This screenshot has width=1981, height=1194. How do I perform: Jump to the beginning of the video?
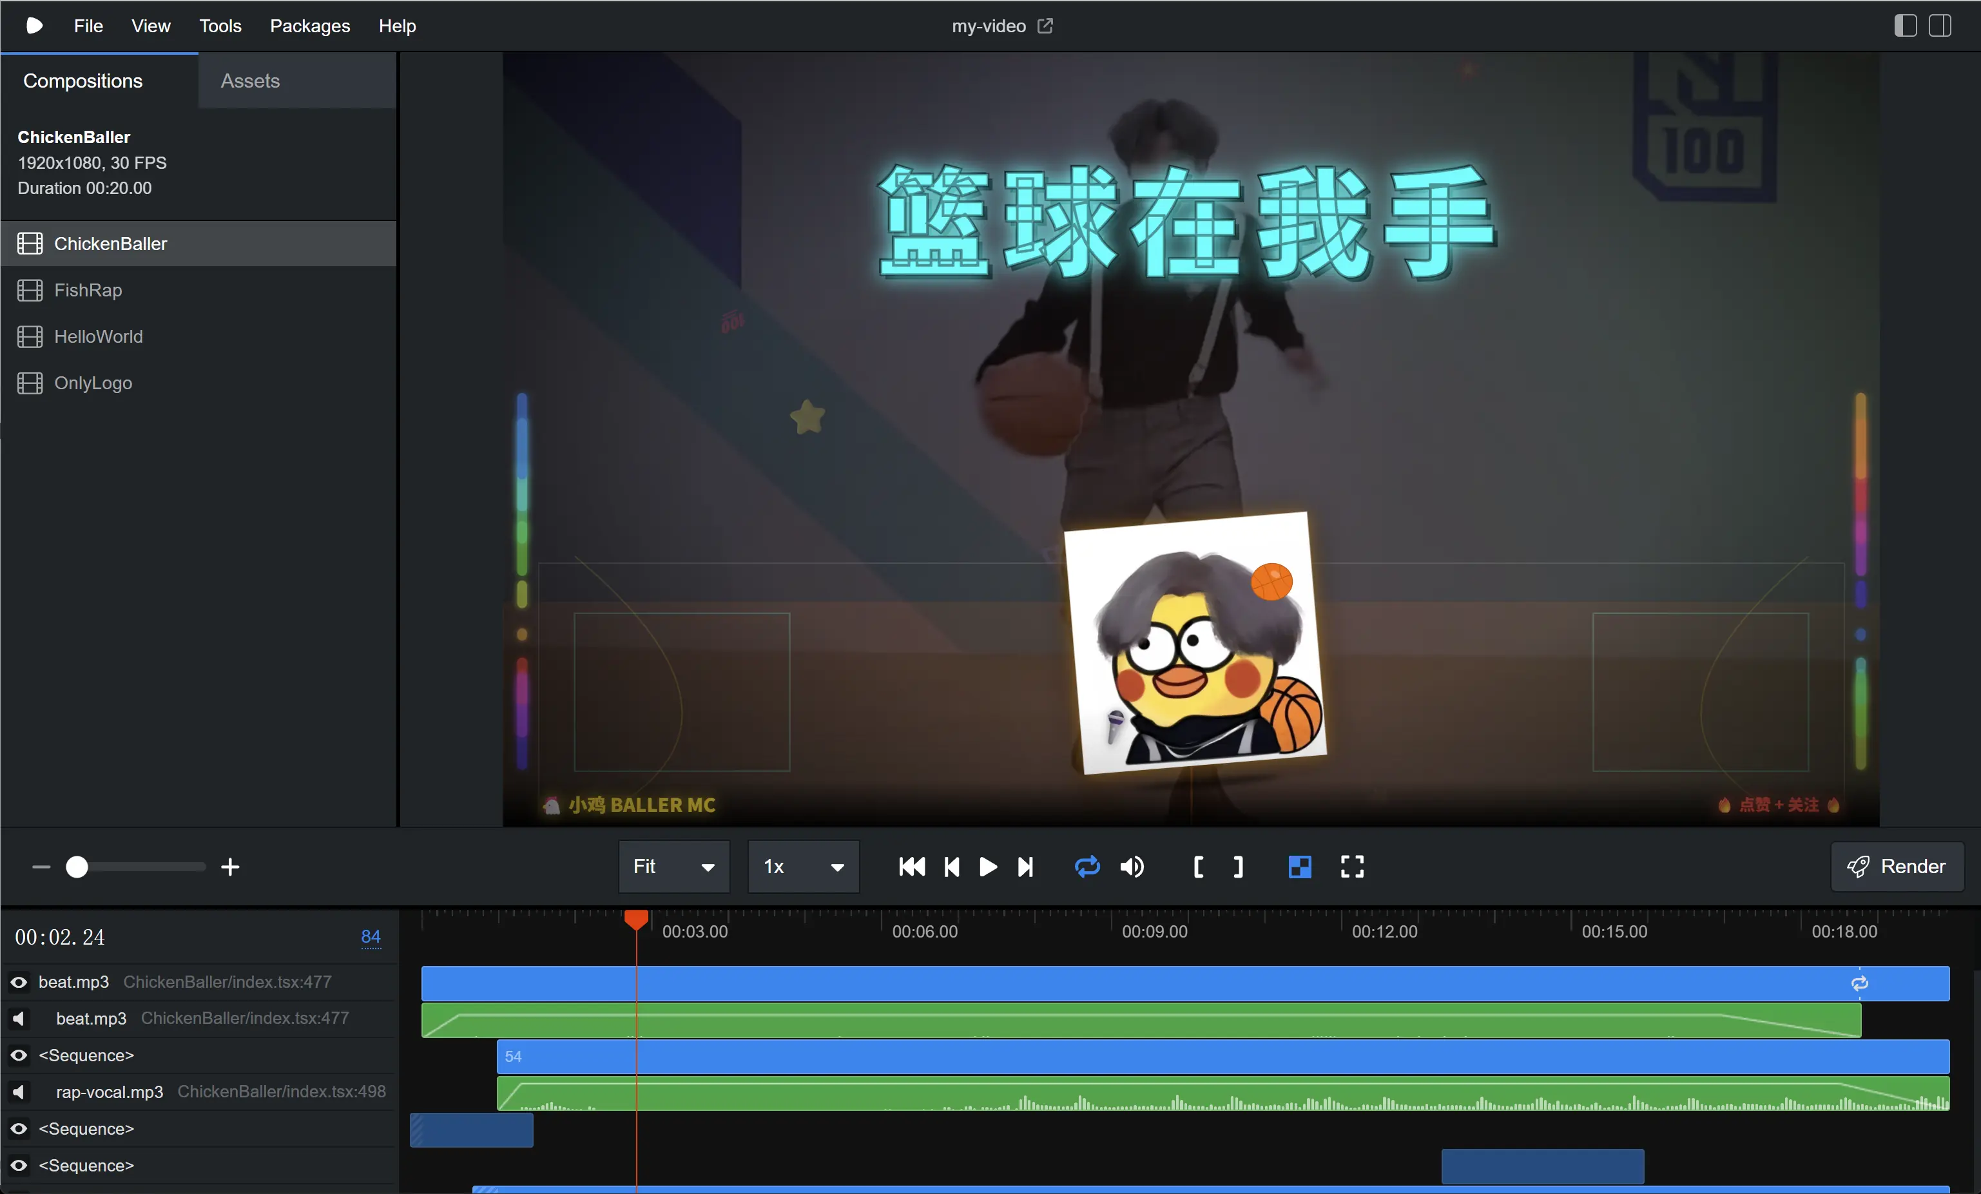coord(912,867)
